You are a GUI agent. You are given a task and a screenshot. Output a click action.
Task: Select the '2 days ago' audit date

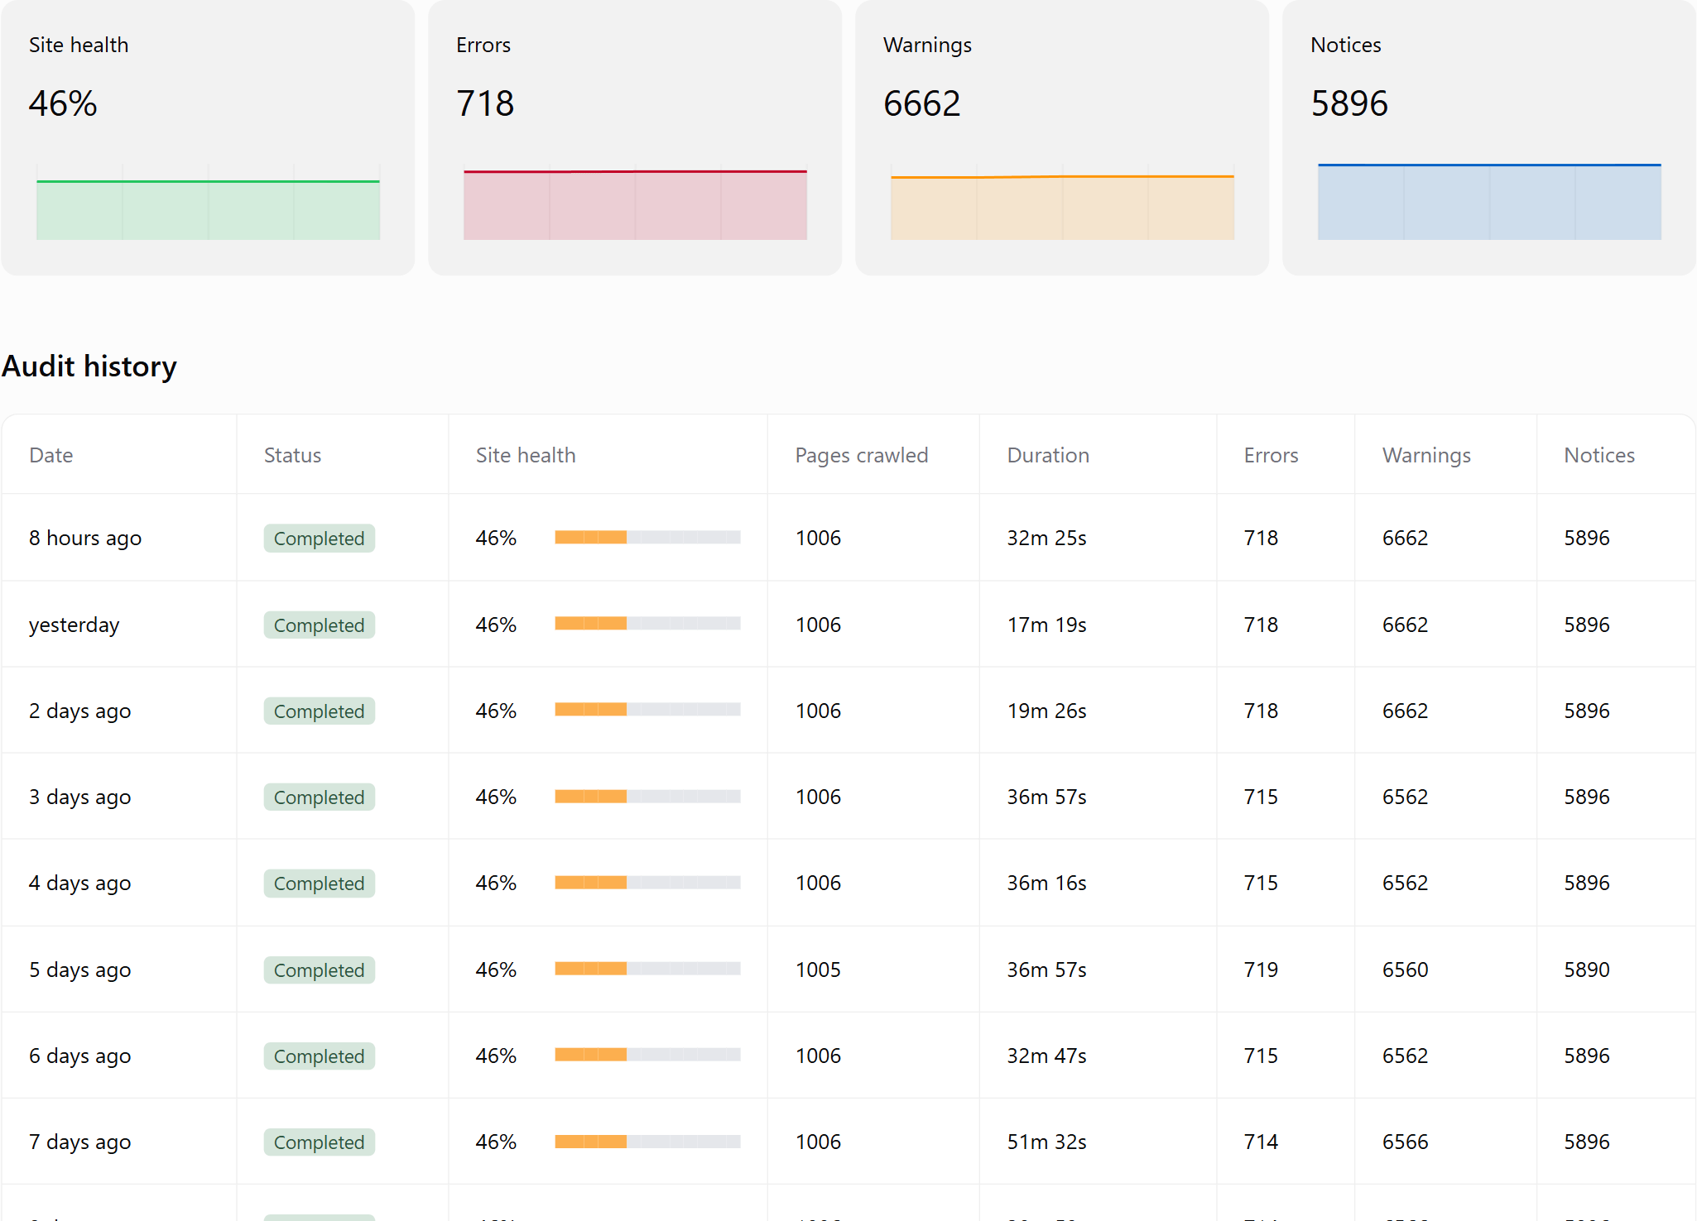(x=79, y=711)
